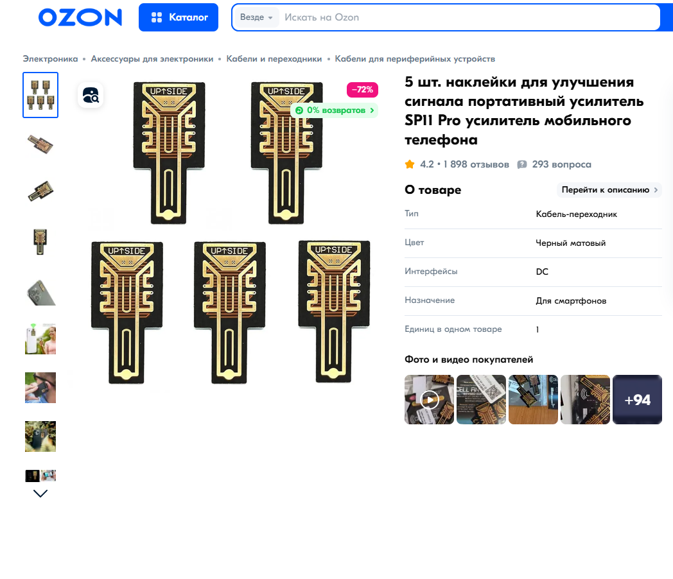Open the 293 вопроса questions icon link
This screenshot has width=673, height=579.
[x=522, y=164]
